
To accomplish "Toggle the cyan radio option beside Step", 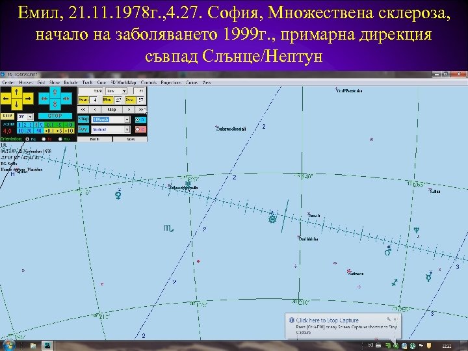I will (140, 120).
